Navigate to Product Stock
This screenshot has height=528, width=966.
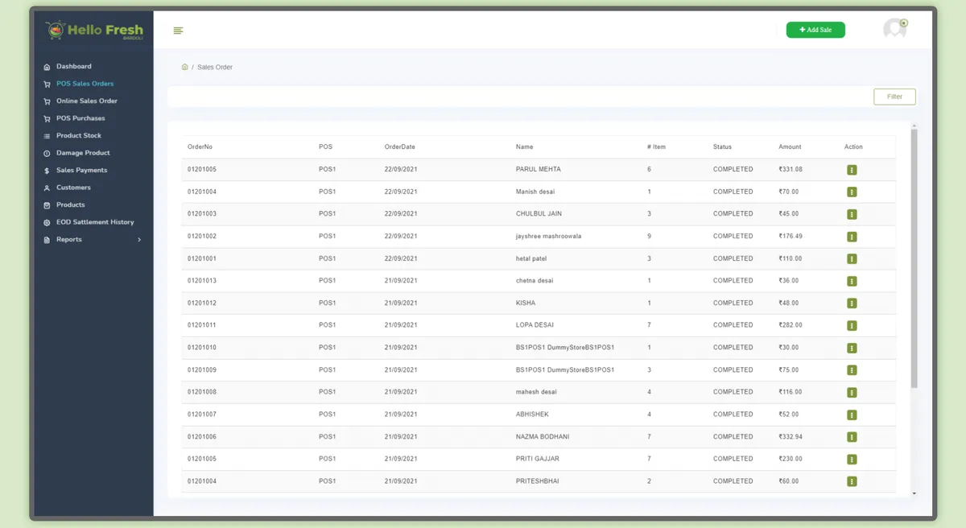[79, 136]
